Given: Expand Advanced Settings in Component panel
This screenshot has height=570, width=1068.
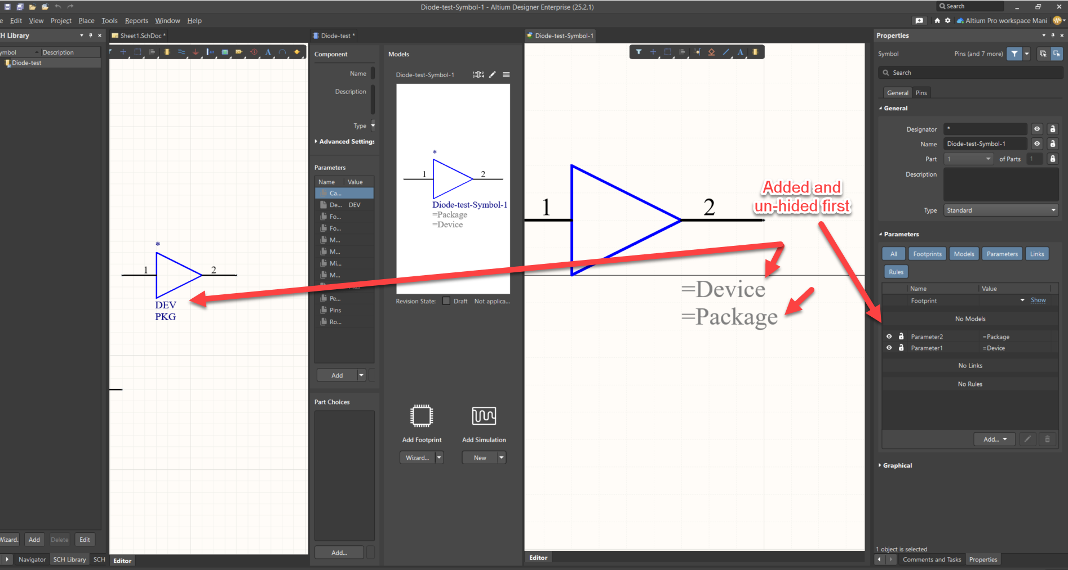Looking at the screenshot, I should tap(316, 141).
